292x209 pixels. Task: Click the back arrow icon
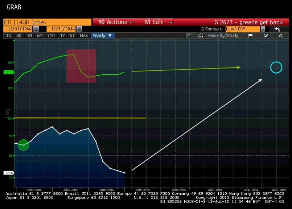coord(277,29)
